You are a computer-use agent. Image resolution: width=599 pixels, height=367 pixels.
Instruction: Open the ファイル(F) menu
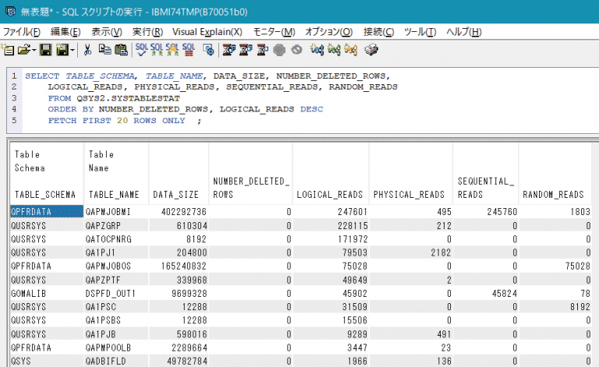[x=22, y=31]
